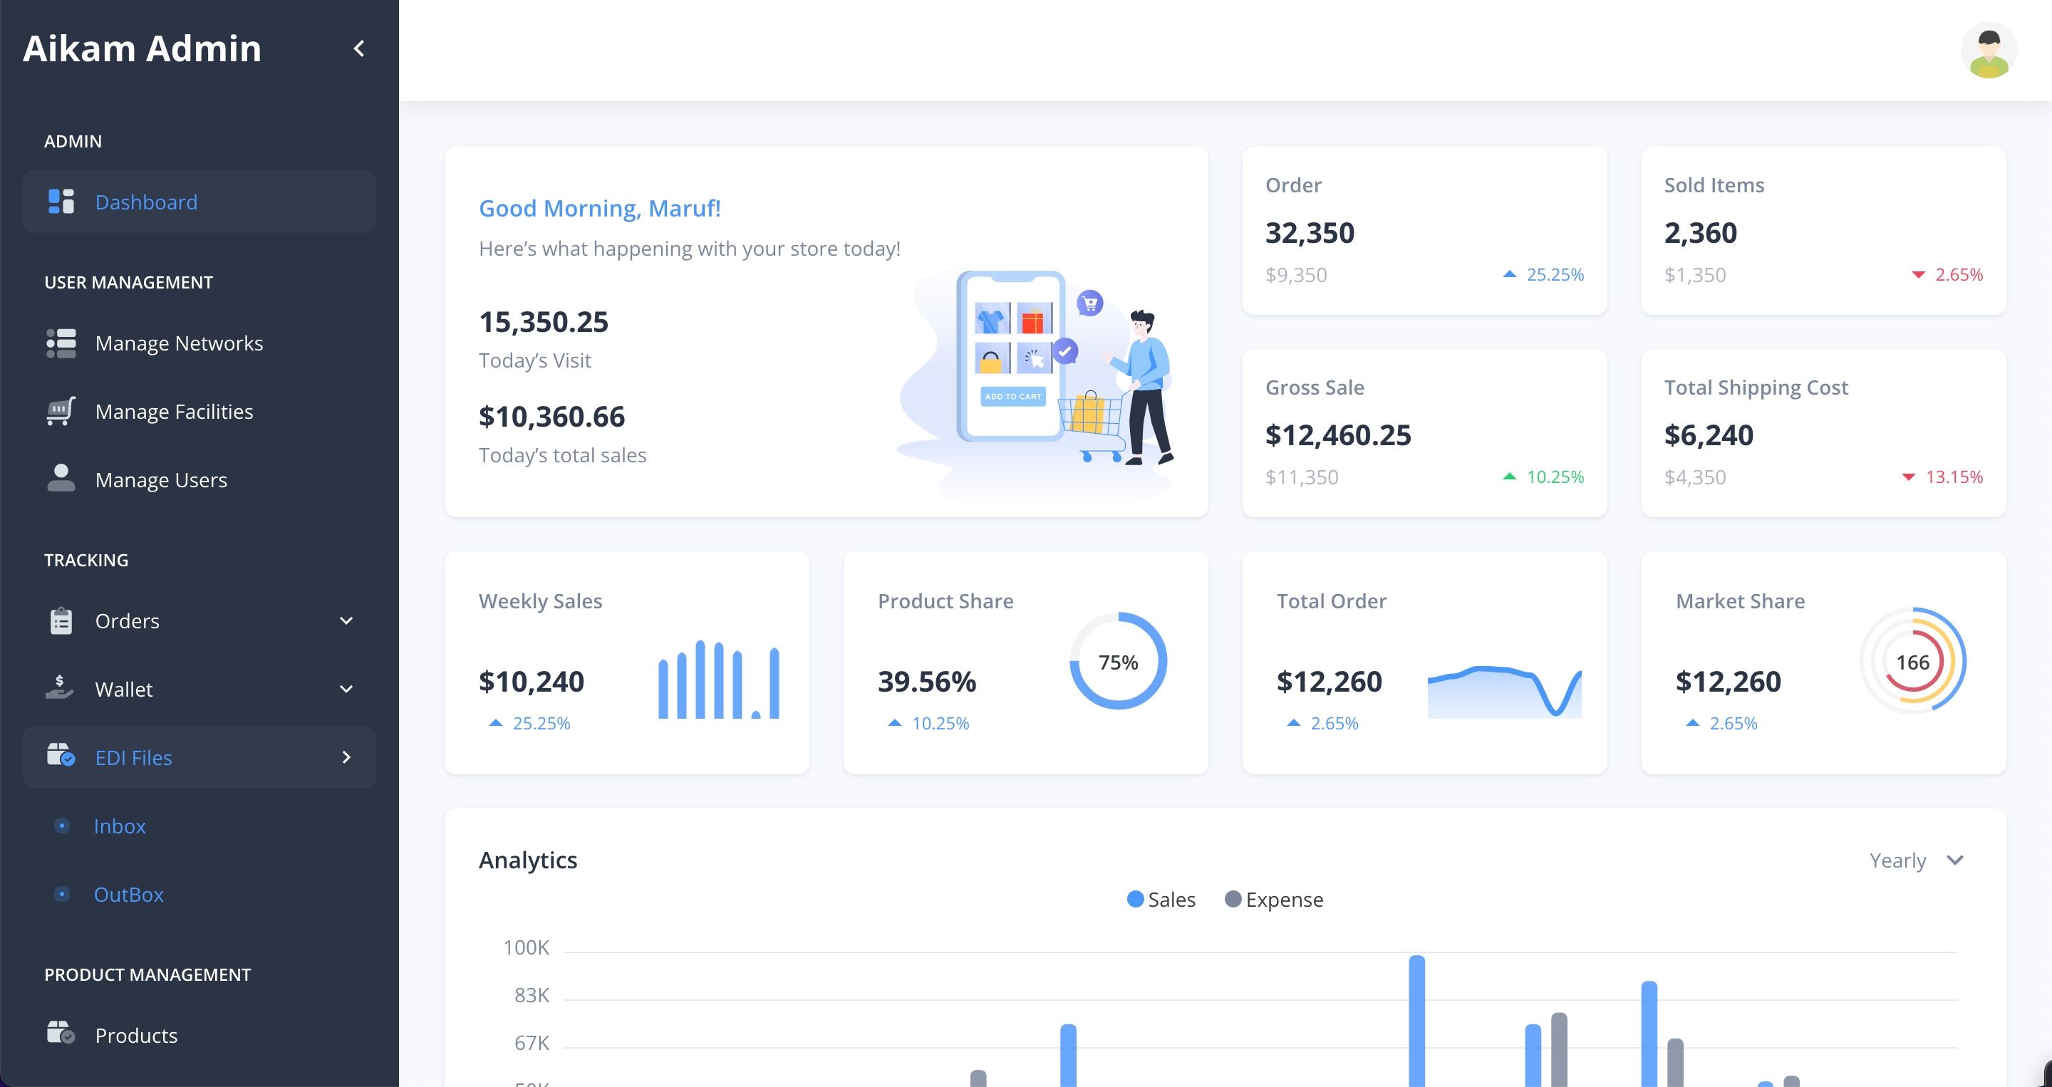Go to Manage Users
Viewport: 2052px width, 1087px height.
coord(199,480)
